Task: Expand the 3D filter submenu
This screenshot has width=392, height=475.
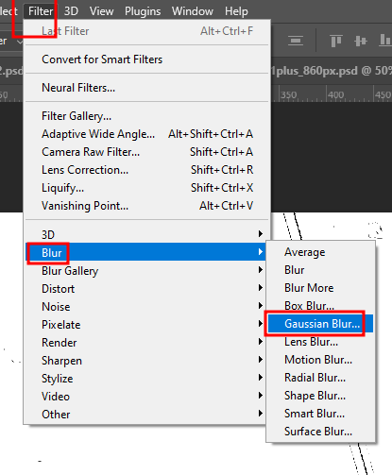Action: [146, 234]
